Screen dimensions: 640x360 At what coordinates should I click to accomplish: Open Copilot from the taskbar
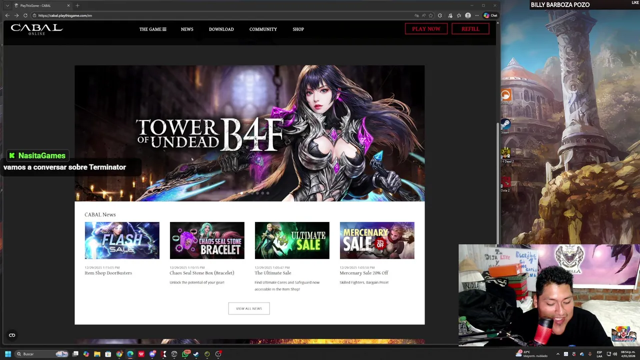[86, 354]
